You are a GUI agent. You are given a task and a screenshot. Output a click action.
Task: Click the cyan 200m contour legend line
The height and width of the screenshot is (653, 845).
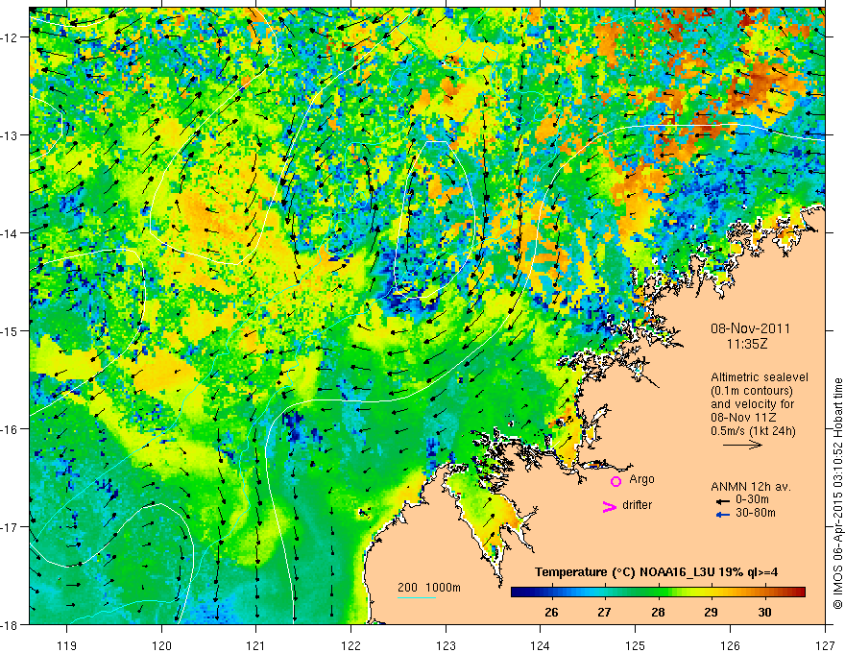coord(417,597)
